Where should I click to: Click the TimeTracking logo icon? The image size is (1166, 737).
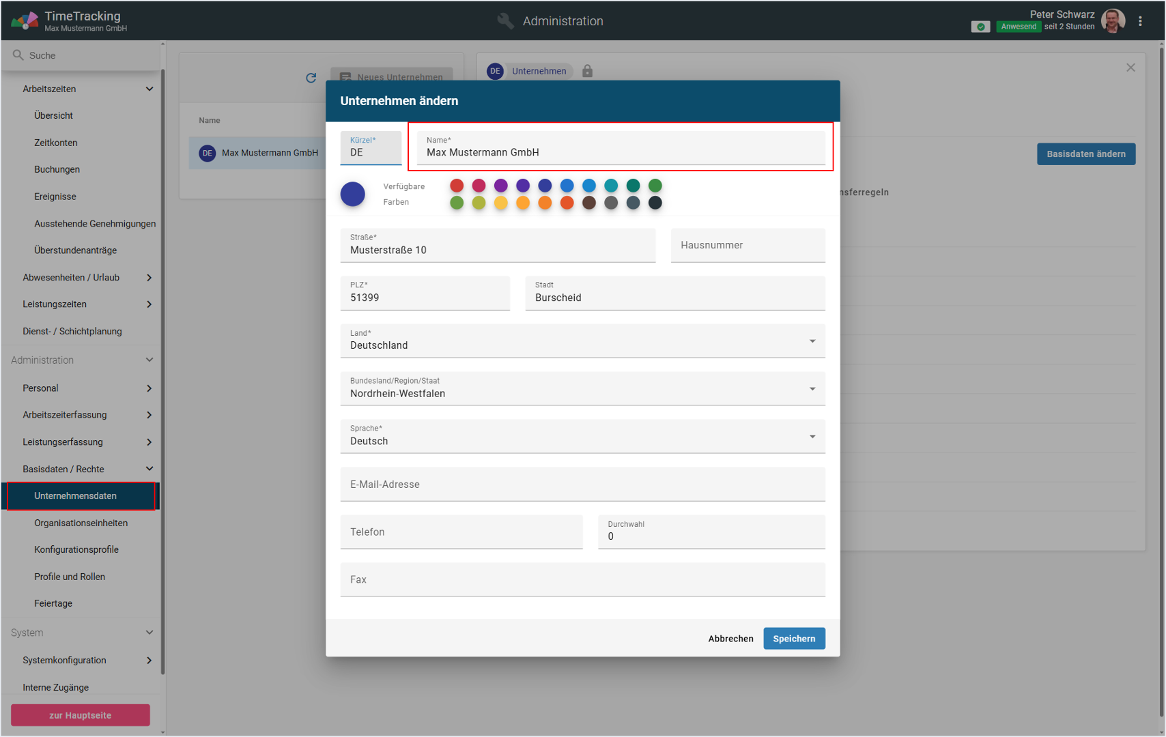[25, 21]
